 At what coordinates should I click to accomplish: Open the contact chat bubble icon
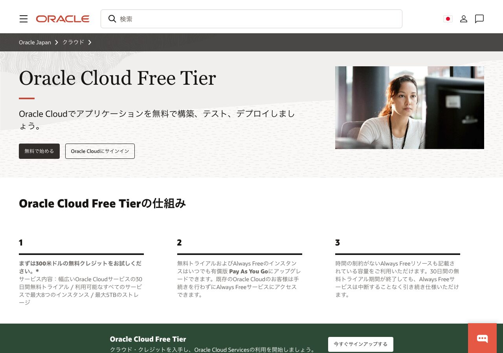[x=479, y=19]
